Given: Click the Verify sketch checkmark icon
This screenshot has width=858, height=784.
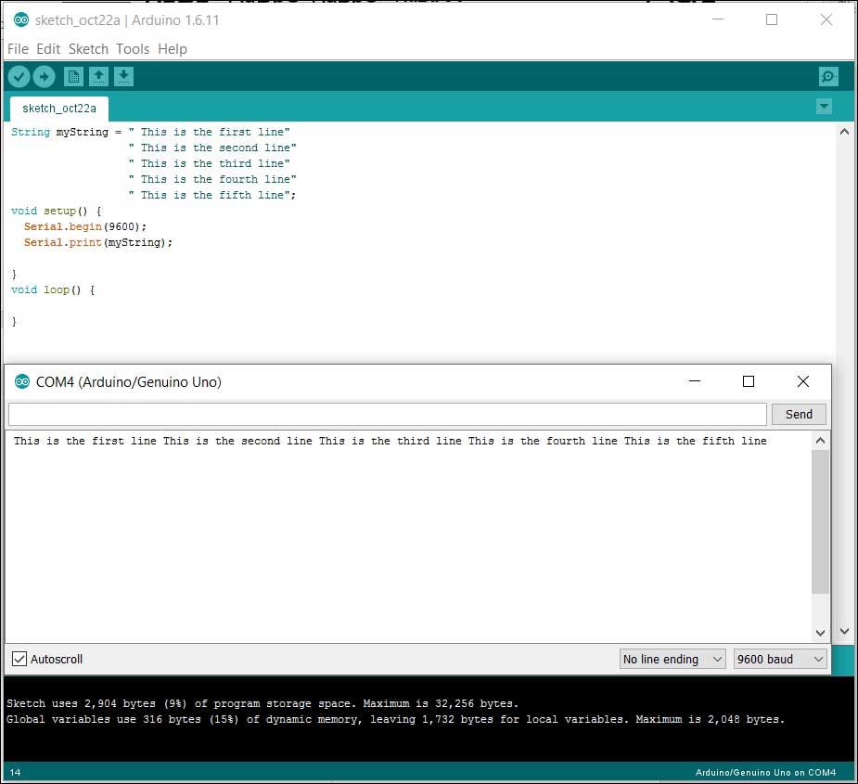Looking at the screenshot, I should [19, 77].
